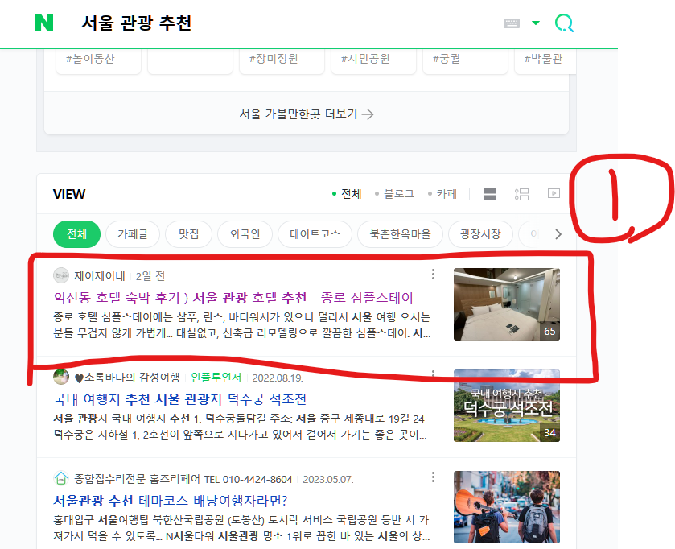Open the 국내 여행지 추천 서울 관광지 덕수궁 석조전 post

point(180,399)
